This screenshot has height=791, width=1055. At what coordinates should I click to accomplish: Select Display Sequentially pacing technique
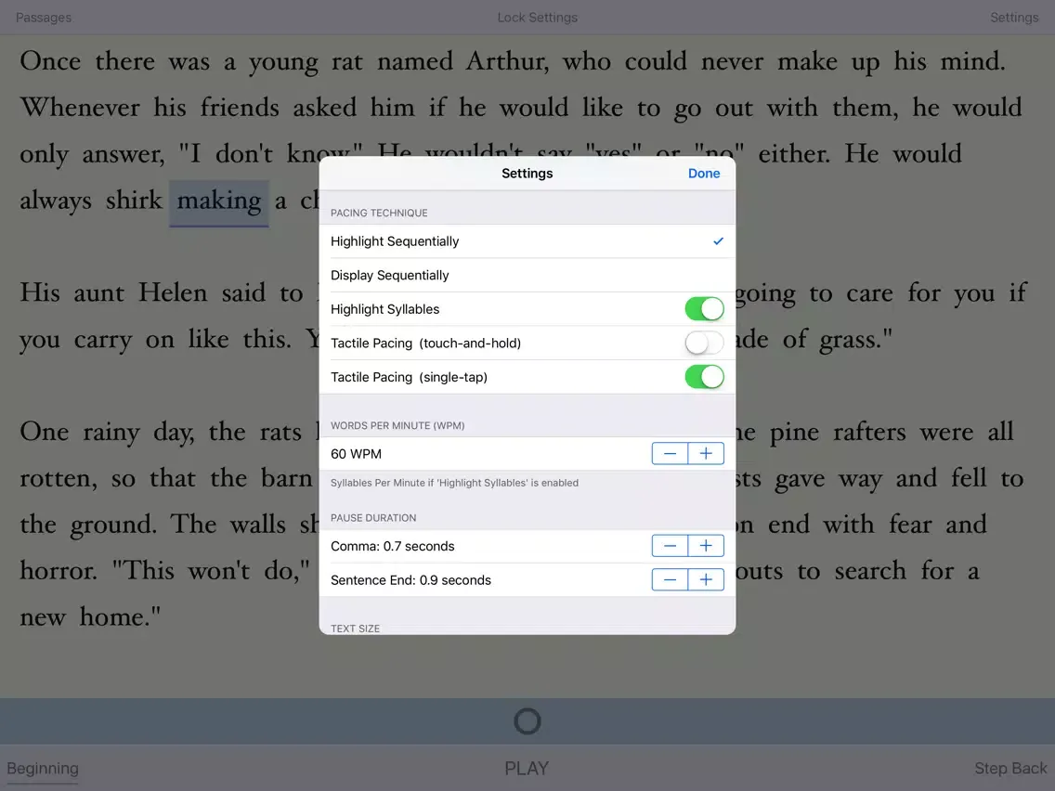[527, 275]
